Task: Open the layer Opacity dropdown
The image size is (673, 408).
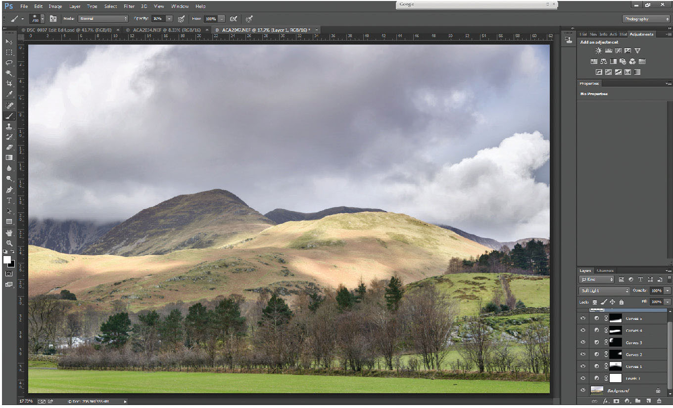Action: click(668, 291)
